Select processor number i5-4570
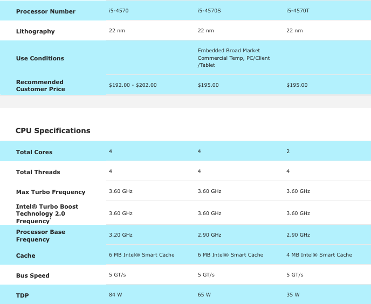 coord(119,11)
